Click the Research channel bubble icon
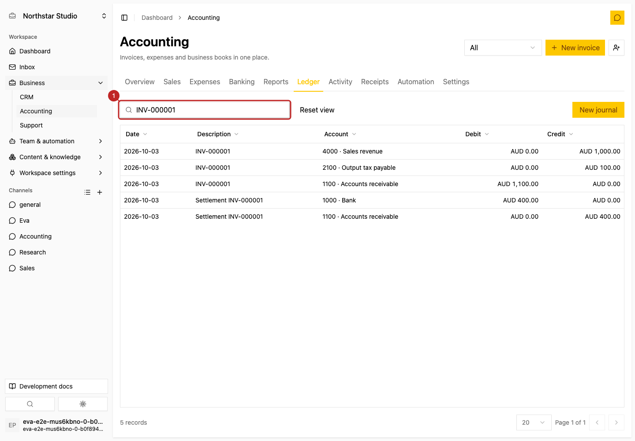The image size is (635, 441). (12, 252)
